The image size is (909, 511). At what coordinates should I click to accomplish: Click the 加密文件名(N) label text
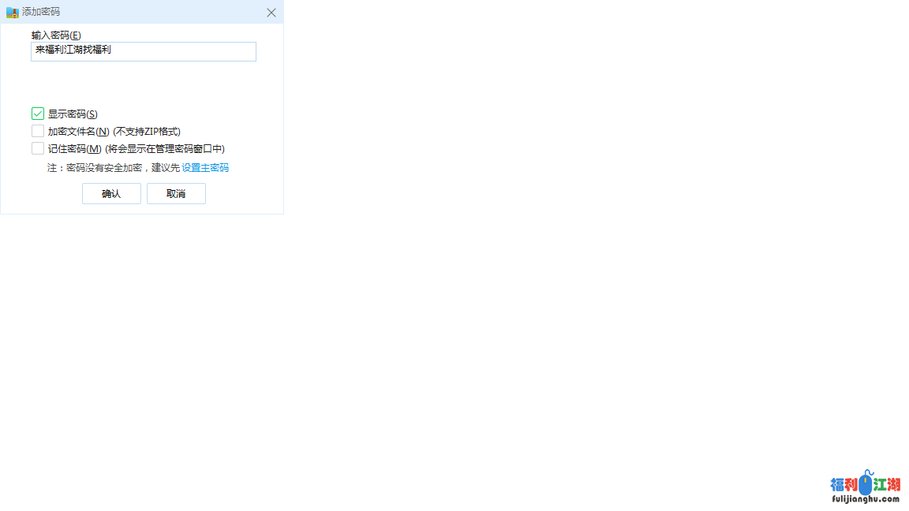(78, 132)
